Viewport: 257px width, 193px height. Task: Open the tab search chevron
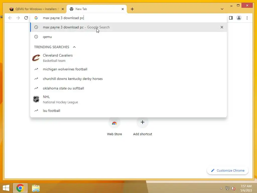point(222,9)
